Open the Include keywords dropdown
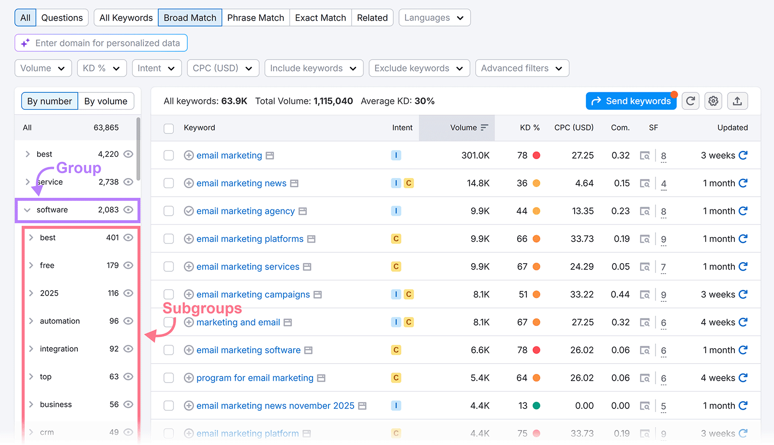The width and height of the screenshot is (774, 445). pos(313,68)
